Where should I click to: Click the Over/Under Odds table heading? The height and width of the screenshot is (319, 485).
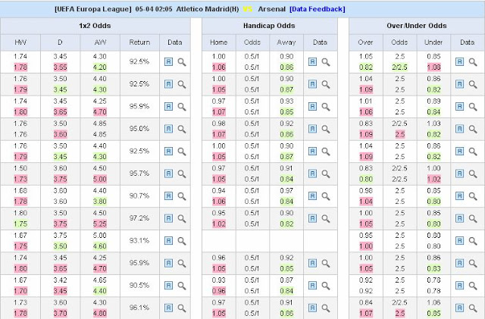tap(416, 26)
